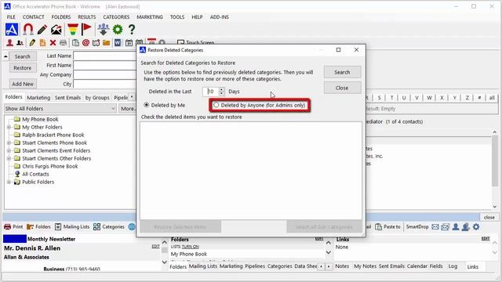The width and height of the screenshot is (502, 282).
Task: Click the Restore button in main window
Action: pyautogui.click(x=23, y=68)
